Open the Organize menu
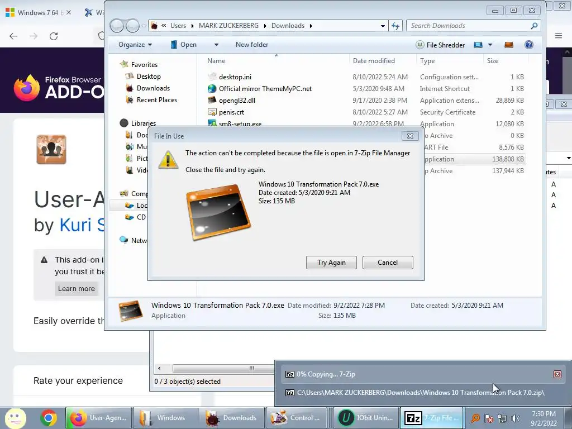 135,45
